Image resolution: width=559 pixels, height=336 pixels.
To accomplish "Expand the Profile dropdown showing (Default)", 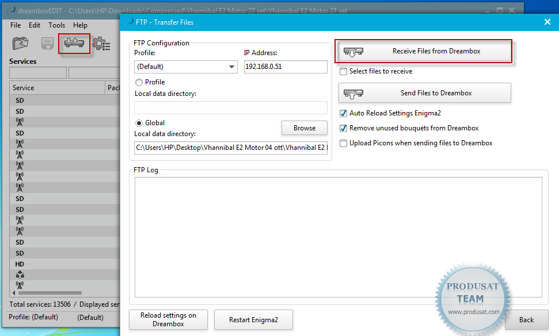I will (186, 67).
